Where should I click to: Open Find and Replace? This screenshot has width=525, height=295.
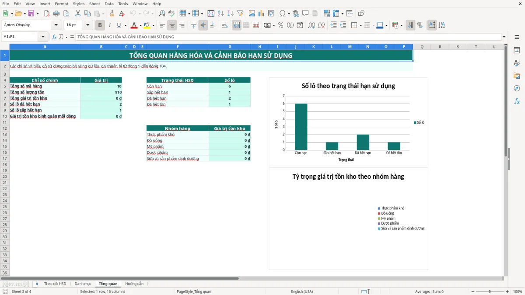pos(162,14)
